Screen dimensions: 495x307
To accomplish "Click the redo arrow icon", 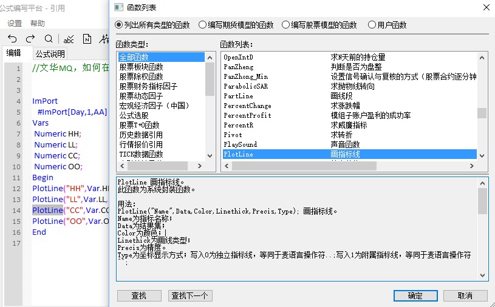I will pyautogui.click(x=30, y=39).
